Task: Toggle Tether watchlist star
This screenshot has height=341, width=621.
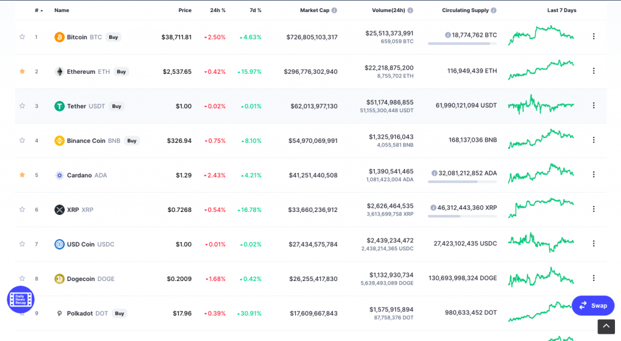Action: (x=22, y=105)
